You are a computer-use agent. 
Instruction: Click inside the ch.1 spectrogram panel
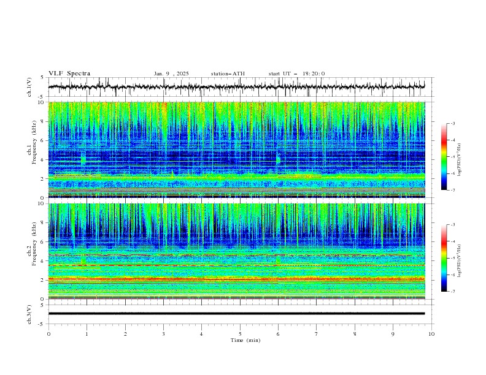pos(236,150)
